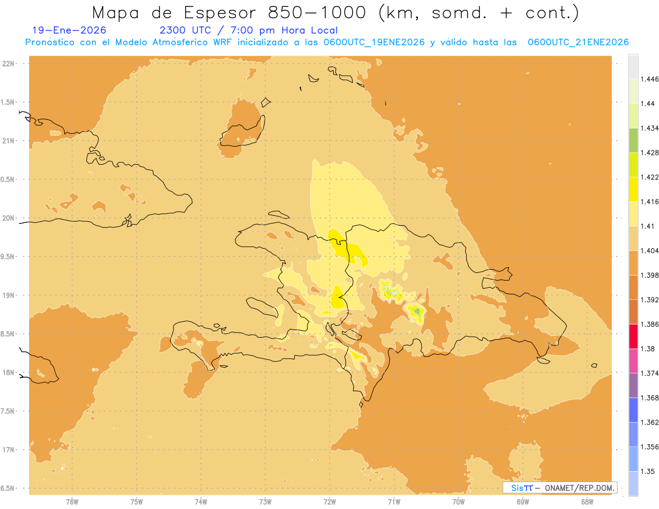Click the latitude axis label '6.5N'
Viewport: 659px width, 509px height.
[8, 488]
